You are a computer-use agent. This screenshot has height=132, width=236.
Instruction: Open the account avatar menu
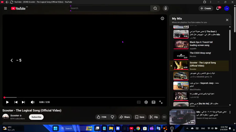pyautogui.click(x=227, y=8)
